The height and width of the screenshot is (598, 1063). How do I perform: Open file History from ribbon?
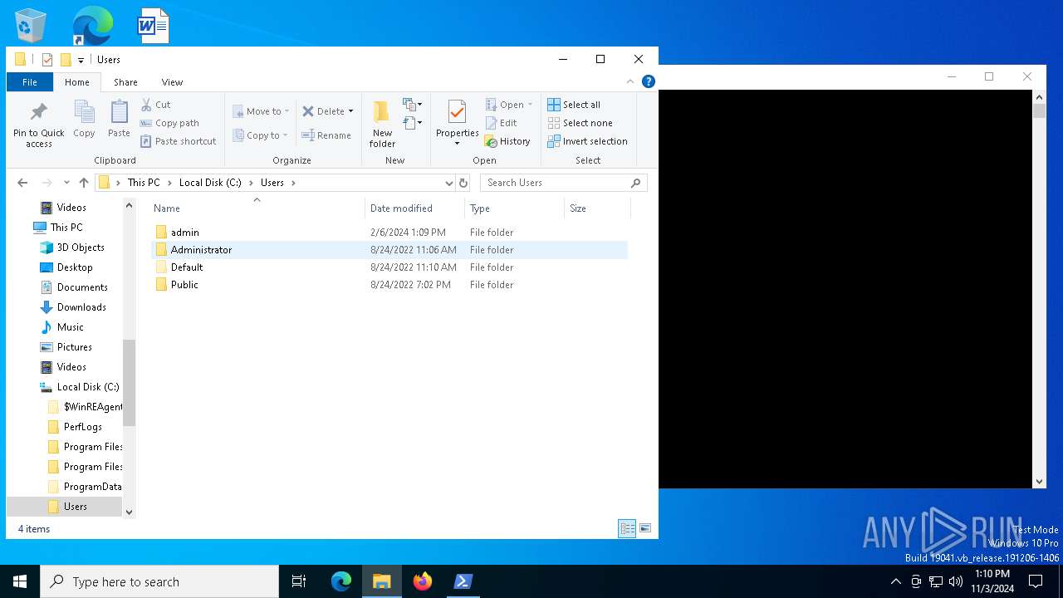pyautogui.click(x=507, y=141)
